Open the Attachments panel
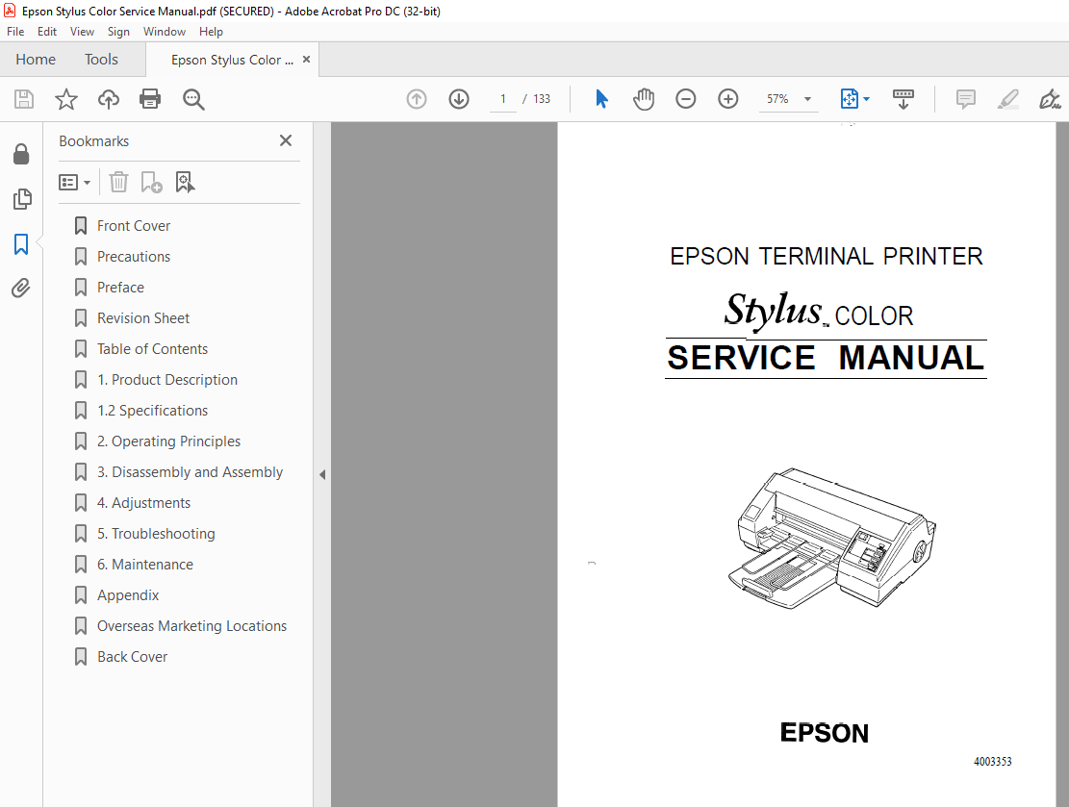 point(21,288)
